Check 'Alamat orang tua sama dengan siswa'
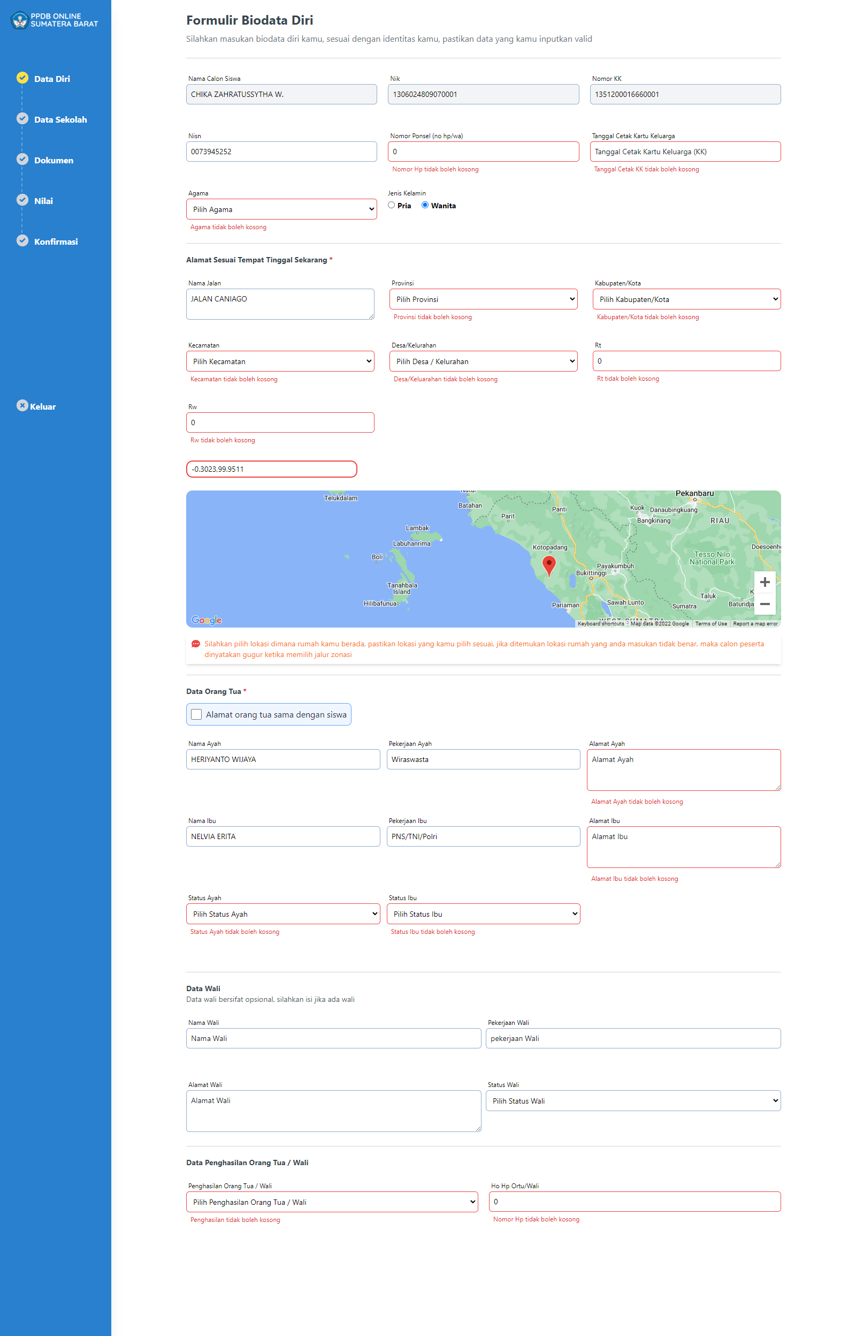Viewport: 856px width, 1336px height. (x=196, y=714)
